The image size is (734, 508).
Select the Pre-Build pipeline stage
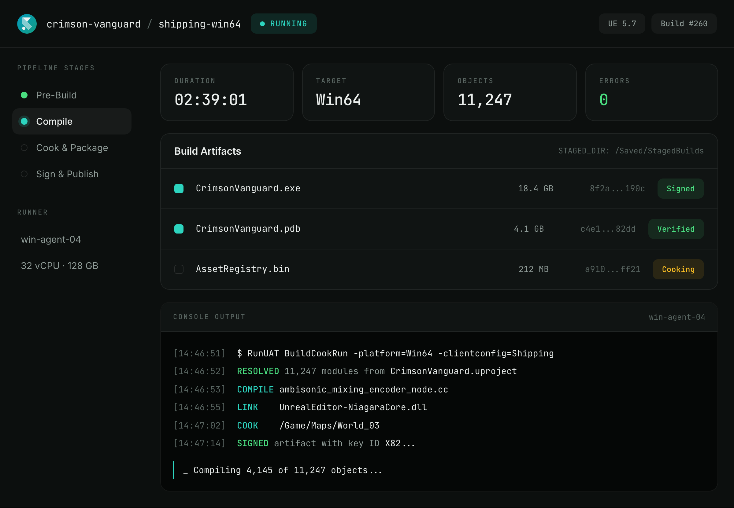pos(72,95)
